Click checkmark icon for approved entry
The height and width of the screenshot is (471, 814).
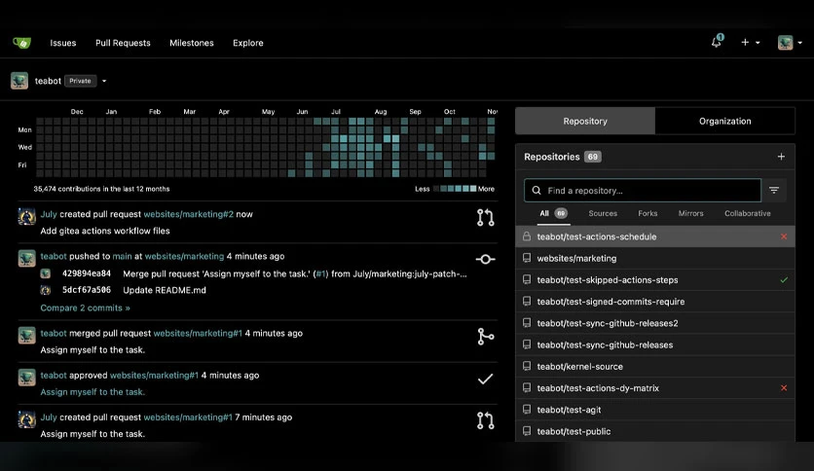[486, 380]
